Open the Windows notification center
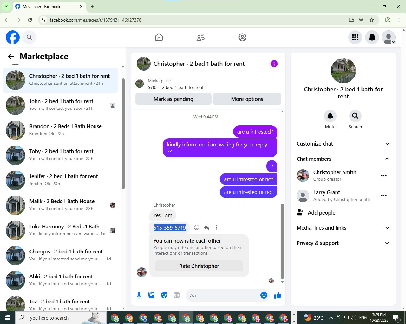Screen dimensions: 406x324 (396, 318)
